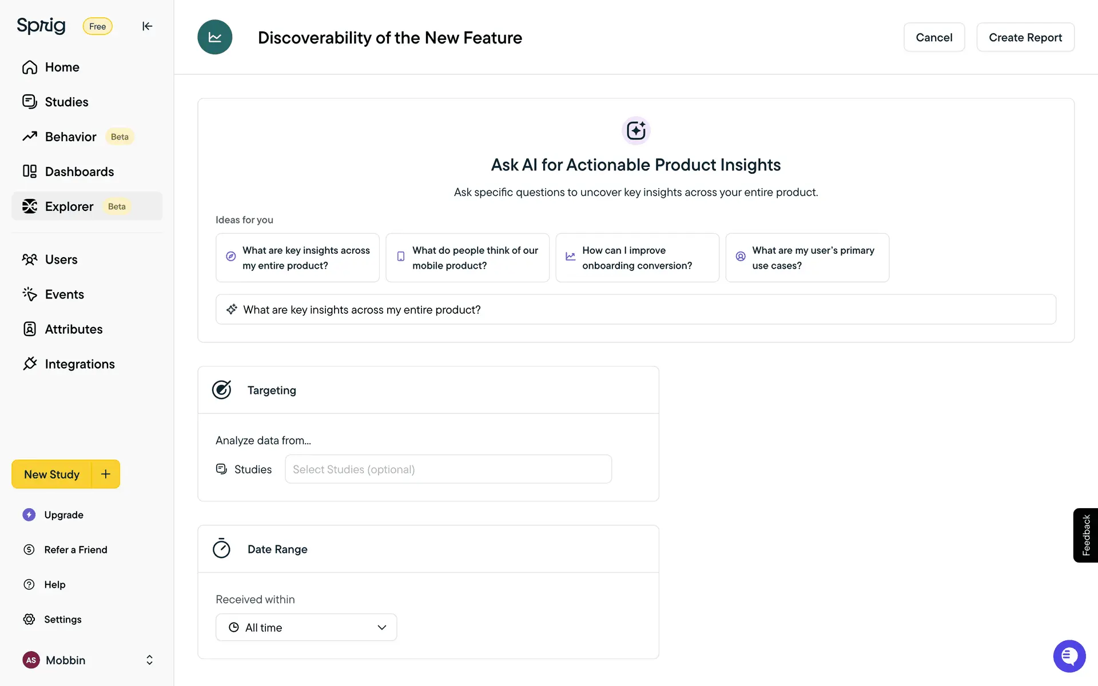The height and width of the screenshot is (686, 1098).
Task: Click the Targeting bullseye icon
Action: (221, 390)
